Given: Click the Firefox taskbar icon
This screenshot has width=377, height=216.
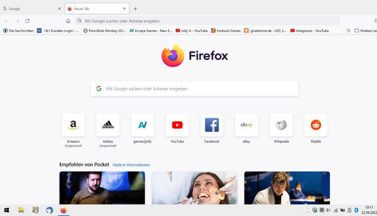Looking at the screenshot, I should tap(64, 210).
